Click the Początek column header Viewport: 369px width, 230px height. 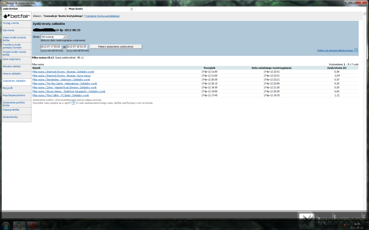click(x=209, y=68)
